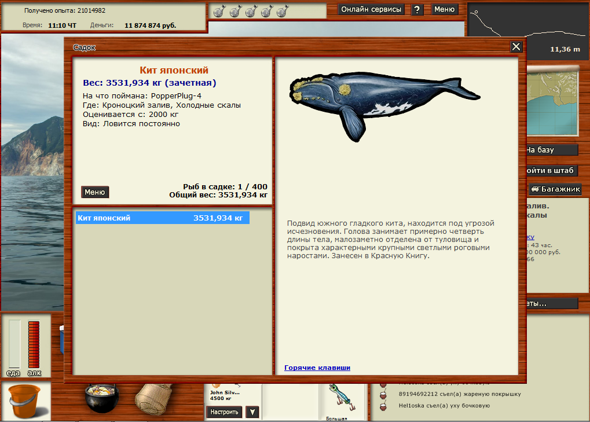Click the first flask icon in top bar
590x422 pixels.
[x=219, y=11]
